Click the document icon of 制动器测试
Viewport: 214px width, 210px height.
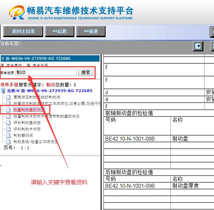click(8, 136)
